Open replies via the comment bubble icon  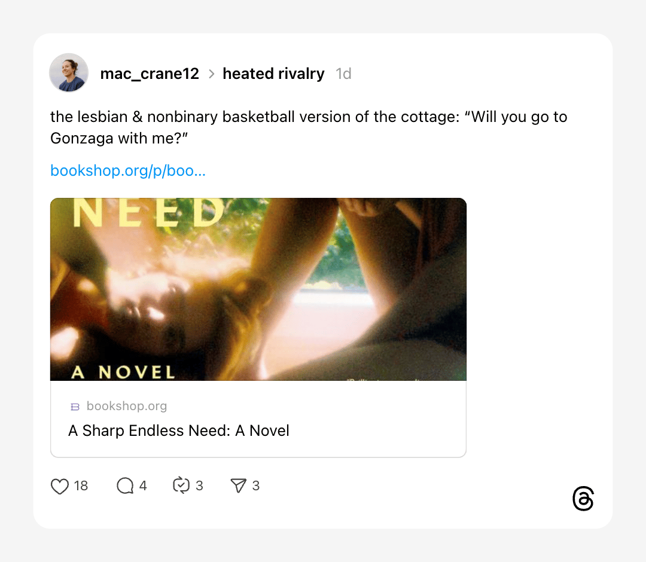(125, 485)
